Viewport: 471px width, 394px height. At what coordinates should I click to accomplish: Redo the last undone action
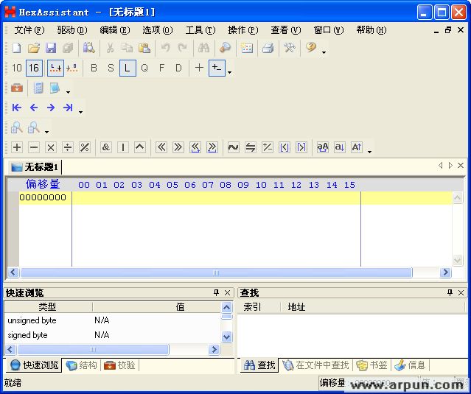(182, 48)
